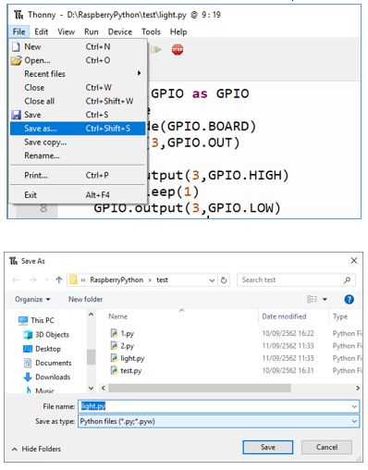The height and width of the screenshot is (470, 368).
Task: Click the Forward arrow in Save As dialog
Action: tap(33, 279)
